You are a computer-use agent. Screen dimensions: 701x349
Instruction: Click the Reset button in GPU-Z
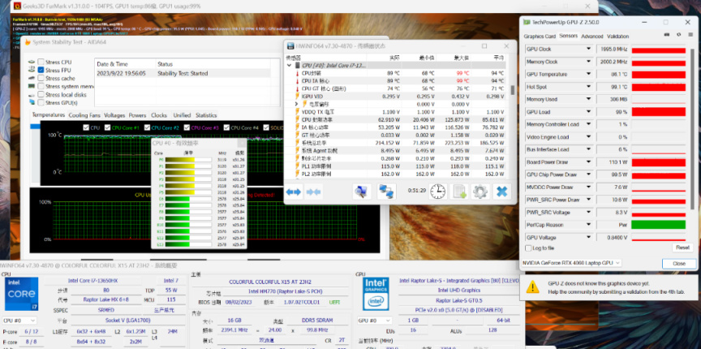click(x=682, y=248)
